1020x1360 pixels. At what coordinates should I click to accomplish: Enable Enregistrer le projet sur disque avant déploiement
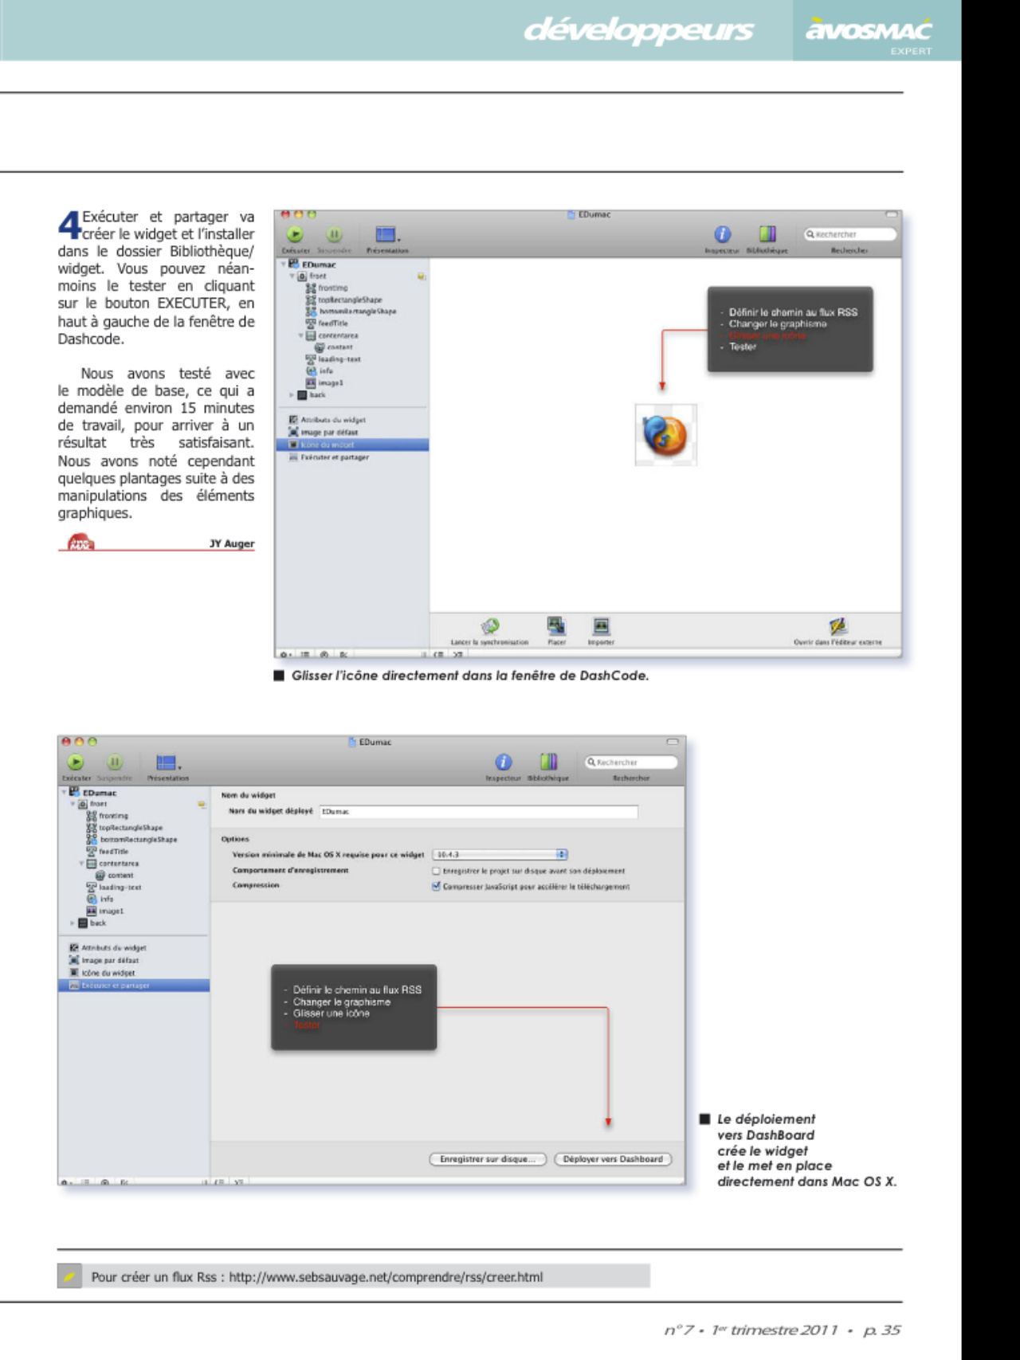436,871
